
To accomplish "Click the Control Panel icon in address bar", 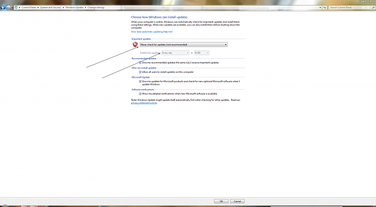I will 16,8.
